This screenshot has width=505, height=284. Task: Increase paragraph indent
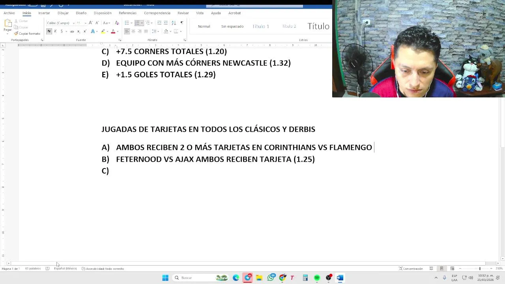166,23
